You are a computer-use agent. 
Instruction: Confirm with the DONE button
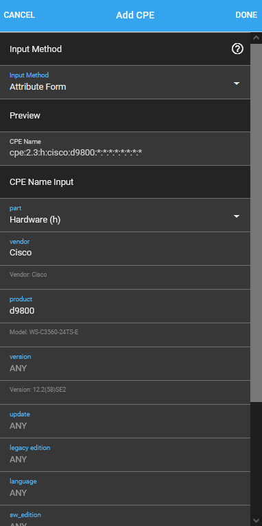[x=246, y=15]
